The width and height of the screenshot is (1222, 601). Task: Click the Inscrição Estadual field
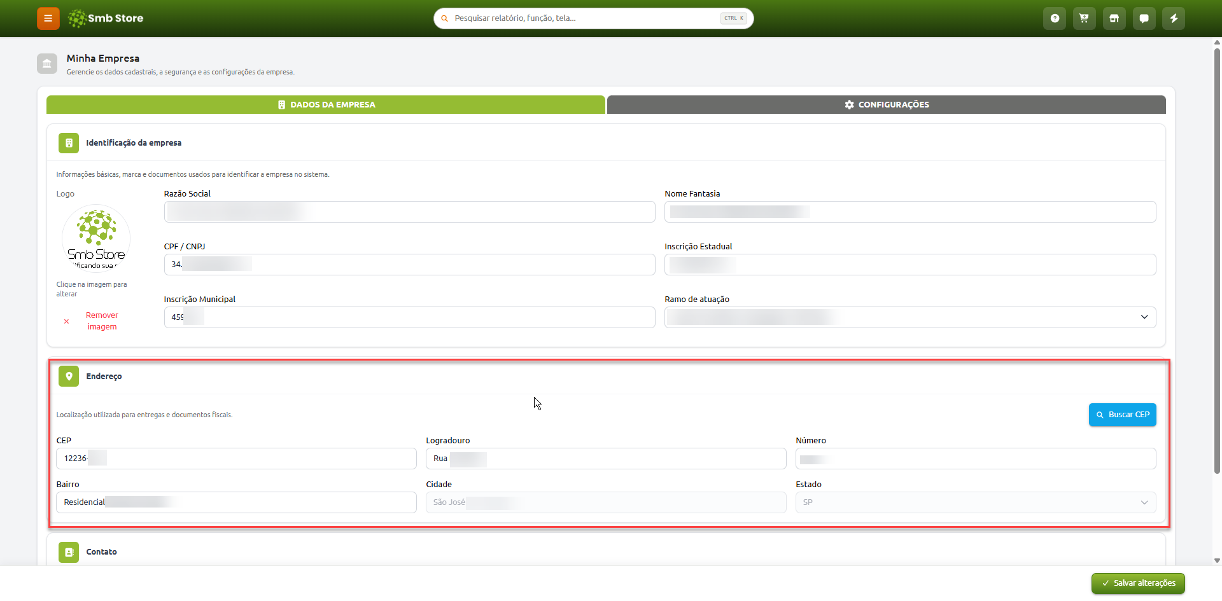(x=910, y=265)
